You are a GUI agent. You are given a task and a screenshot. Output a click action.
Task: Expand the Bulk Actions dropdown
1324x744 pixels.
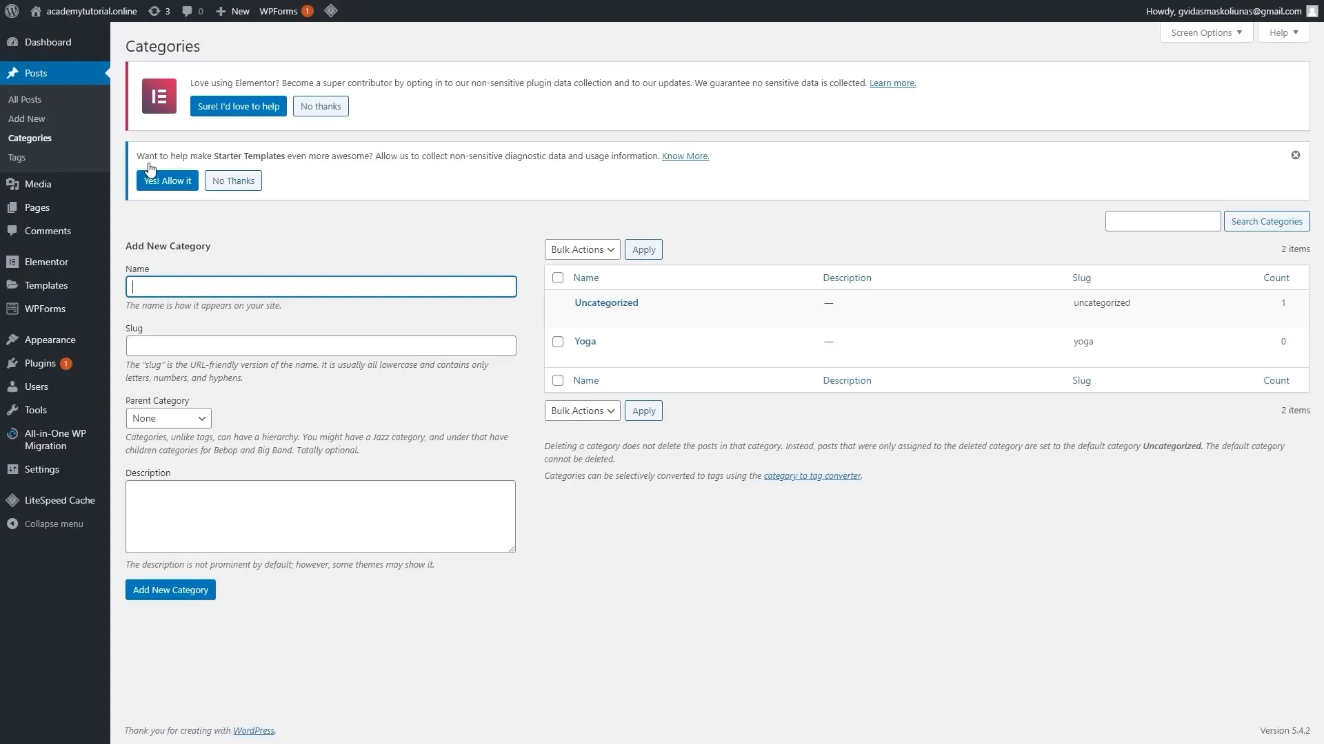(x=581, y=249)
